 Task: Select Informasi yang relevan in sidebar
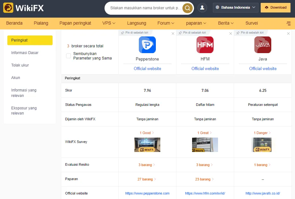(24, 93)
